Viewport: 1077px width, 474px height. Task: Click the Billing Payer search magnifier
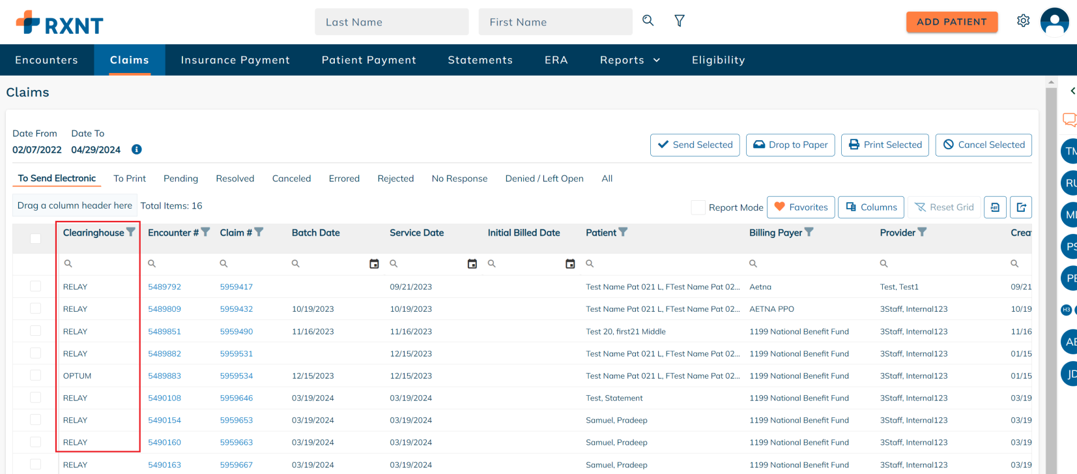tap(753, 263)
